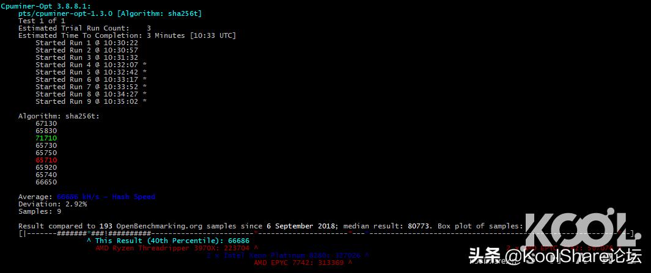
Task: Click the 'Algorithm: sha256t:' results heading
Action: click(x=59, y=116)
